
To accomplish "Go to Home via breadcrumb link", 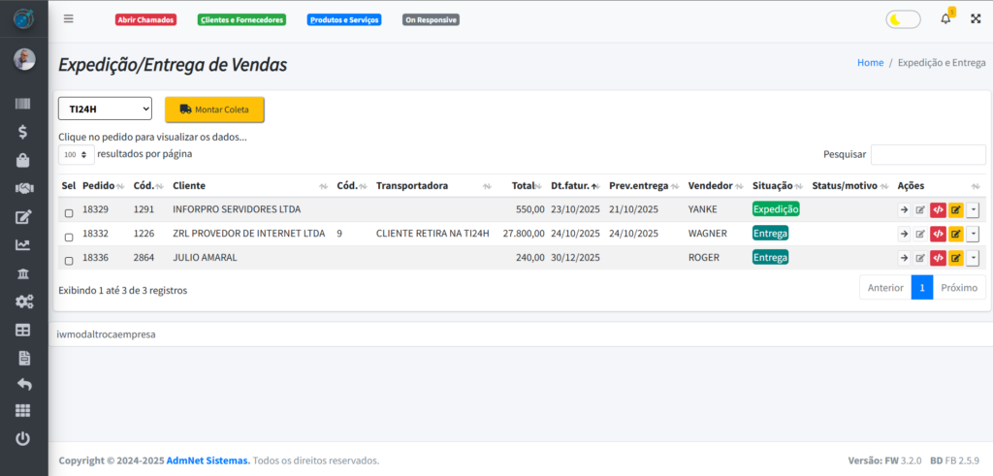I will click(x=870, y=62).
